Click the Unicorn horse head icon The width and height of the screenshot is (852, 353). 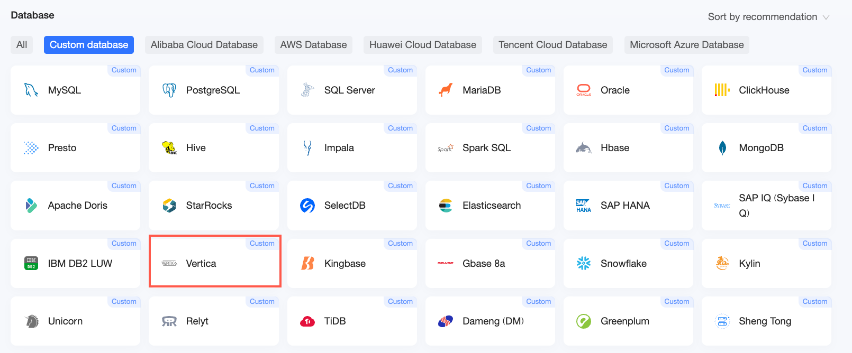tap(31, 321)
